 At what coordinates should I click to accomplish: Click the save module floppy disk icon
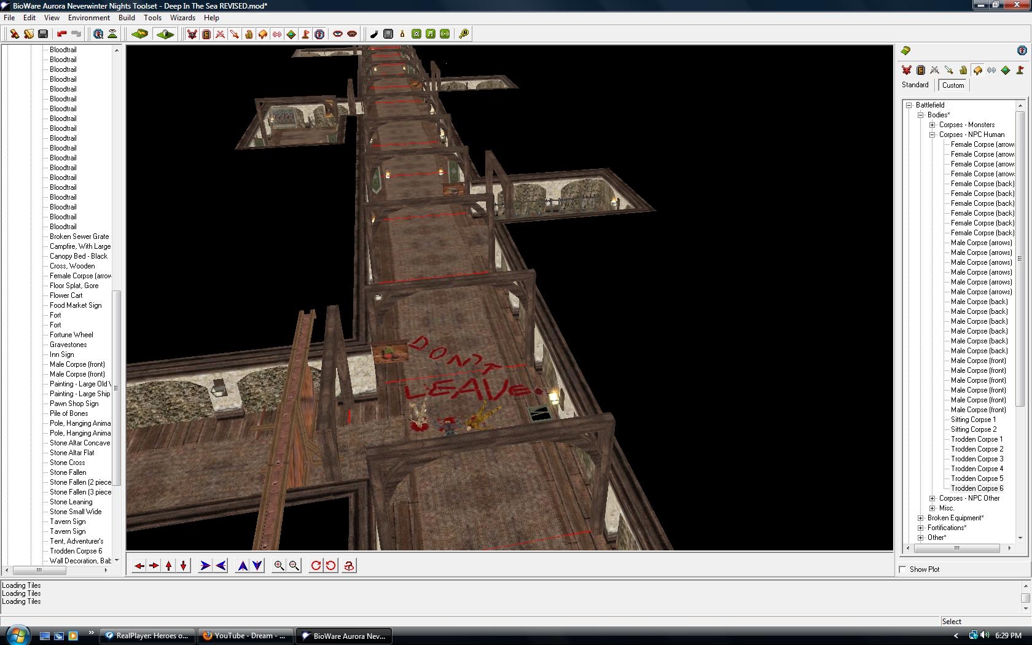click(43, 34)
